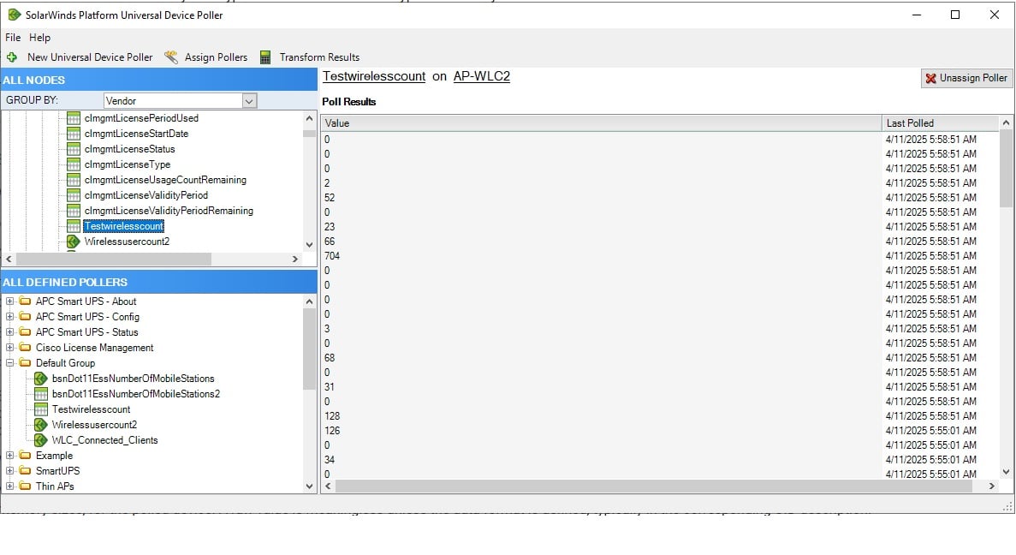Click the New Universal Device Poller plus icon
The height and width of the screenshot is (555, 1016).
pos(12,57)
